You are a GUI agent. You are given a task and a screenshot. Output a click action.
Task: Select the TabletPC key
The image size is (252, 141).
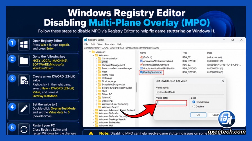coord(107,98)
